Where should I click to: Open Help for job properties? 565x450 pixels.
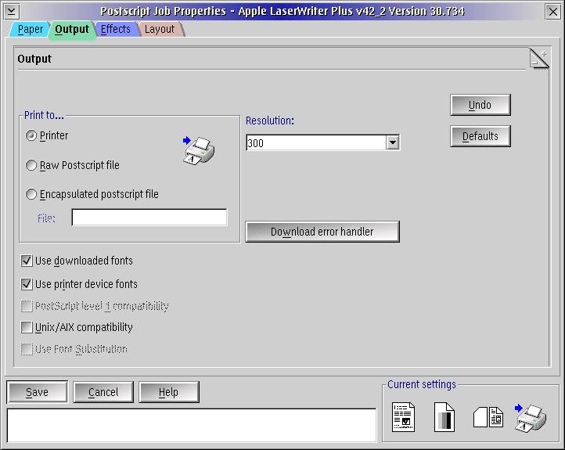click(168, 391)
